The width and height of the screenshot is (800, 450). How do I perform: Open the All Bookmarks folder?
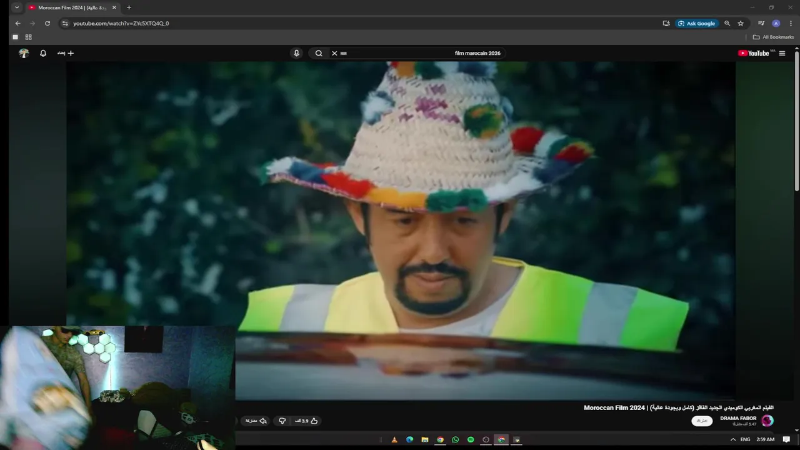(773, 37)
